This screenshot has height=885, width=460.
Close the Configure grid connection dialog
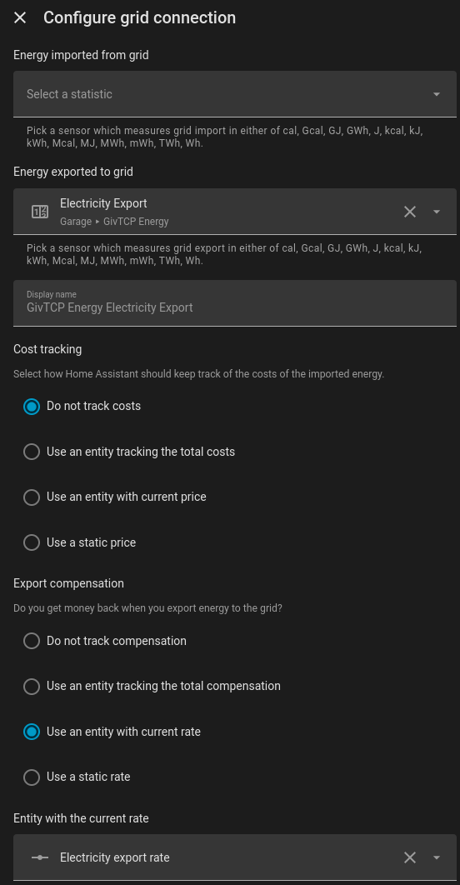[x=20, y=18]
